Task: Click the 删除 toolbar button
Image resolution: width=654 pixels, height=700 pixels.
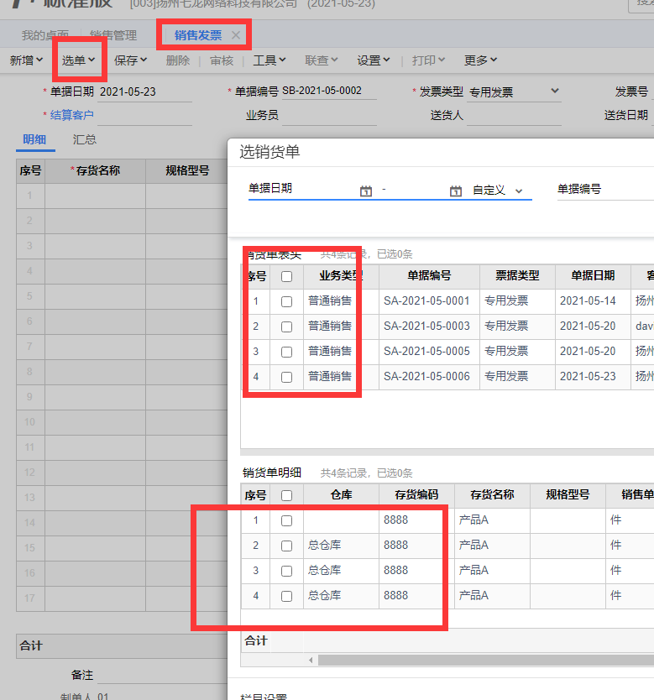Action: [x=178, y=60]
